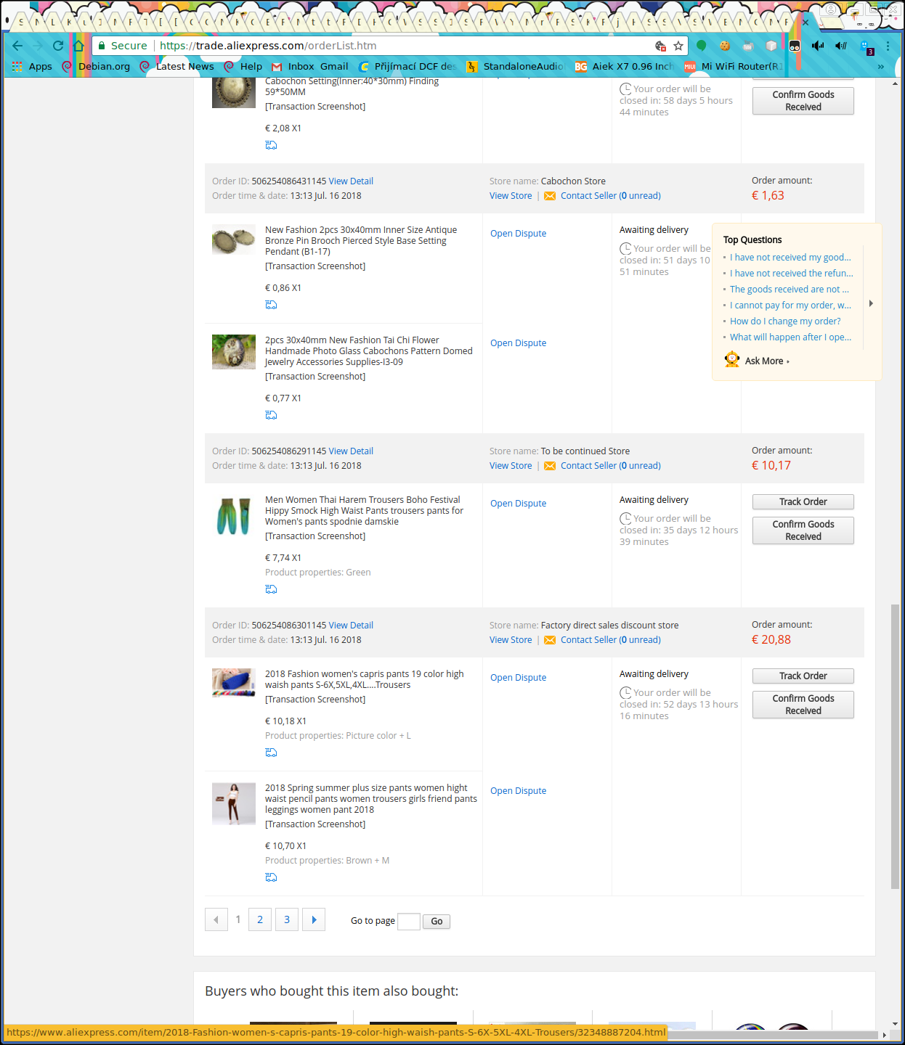Screen dimensions: 905x1045
Task: Click the truck icon under capris pants item
Action: pos(271,753)
